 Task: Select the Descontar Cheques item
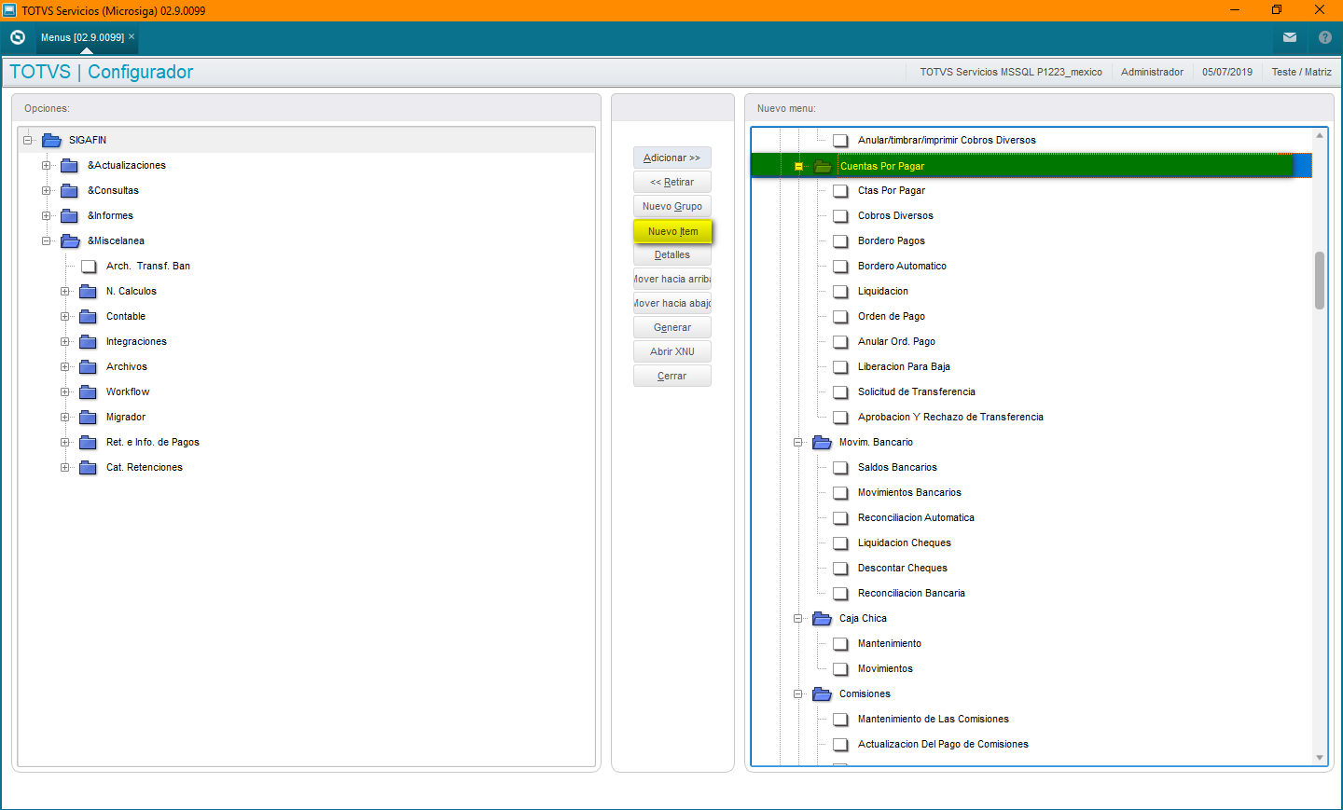coord(903,568)
